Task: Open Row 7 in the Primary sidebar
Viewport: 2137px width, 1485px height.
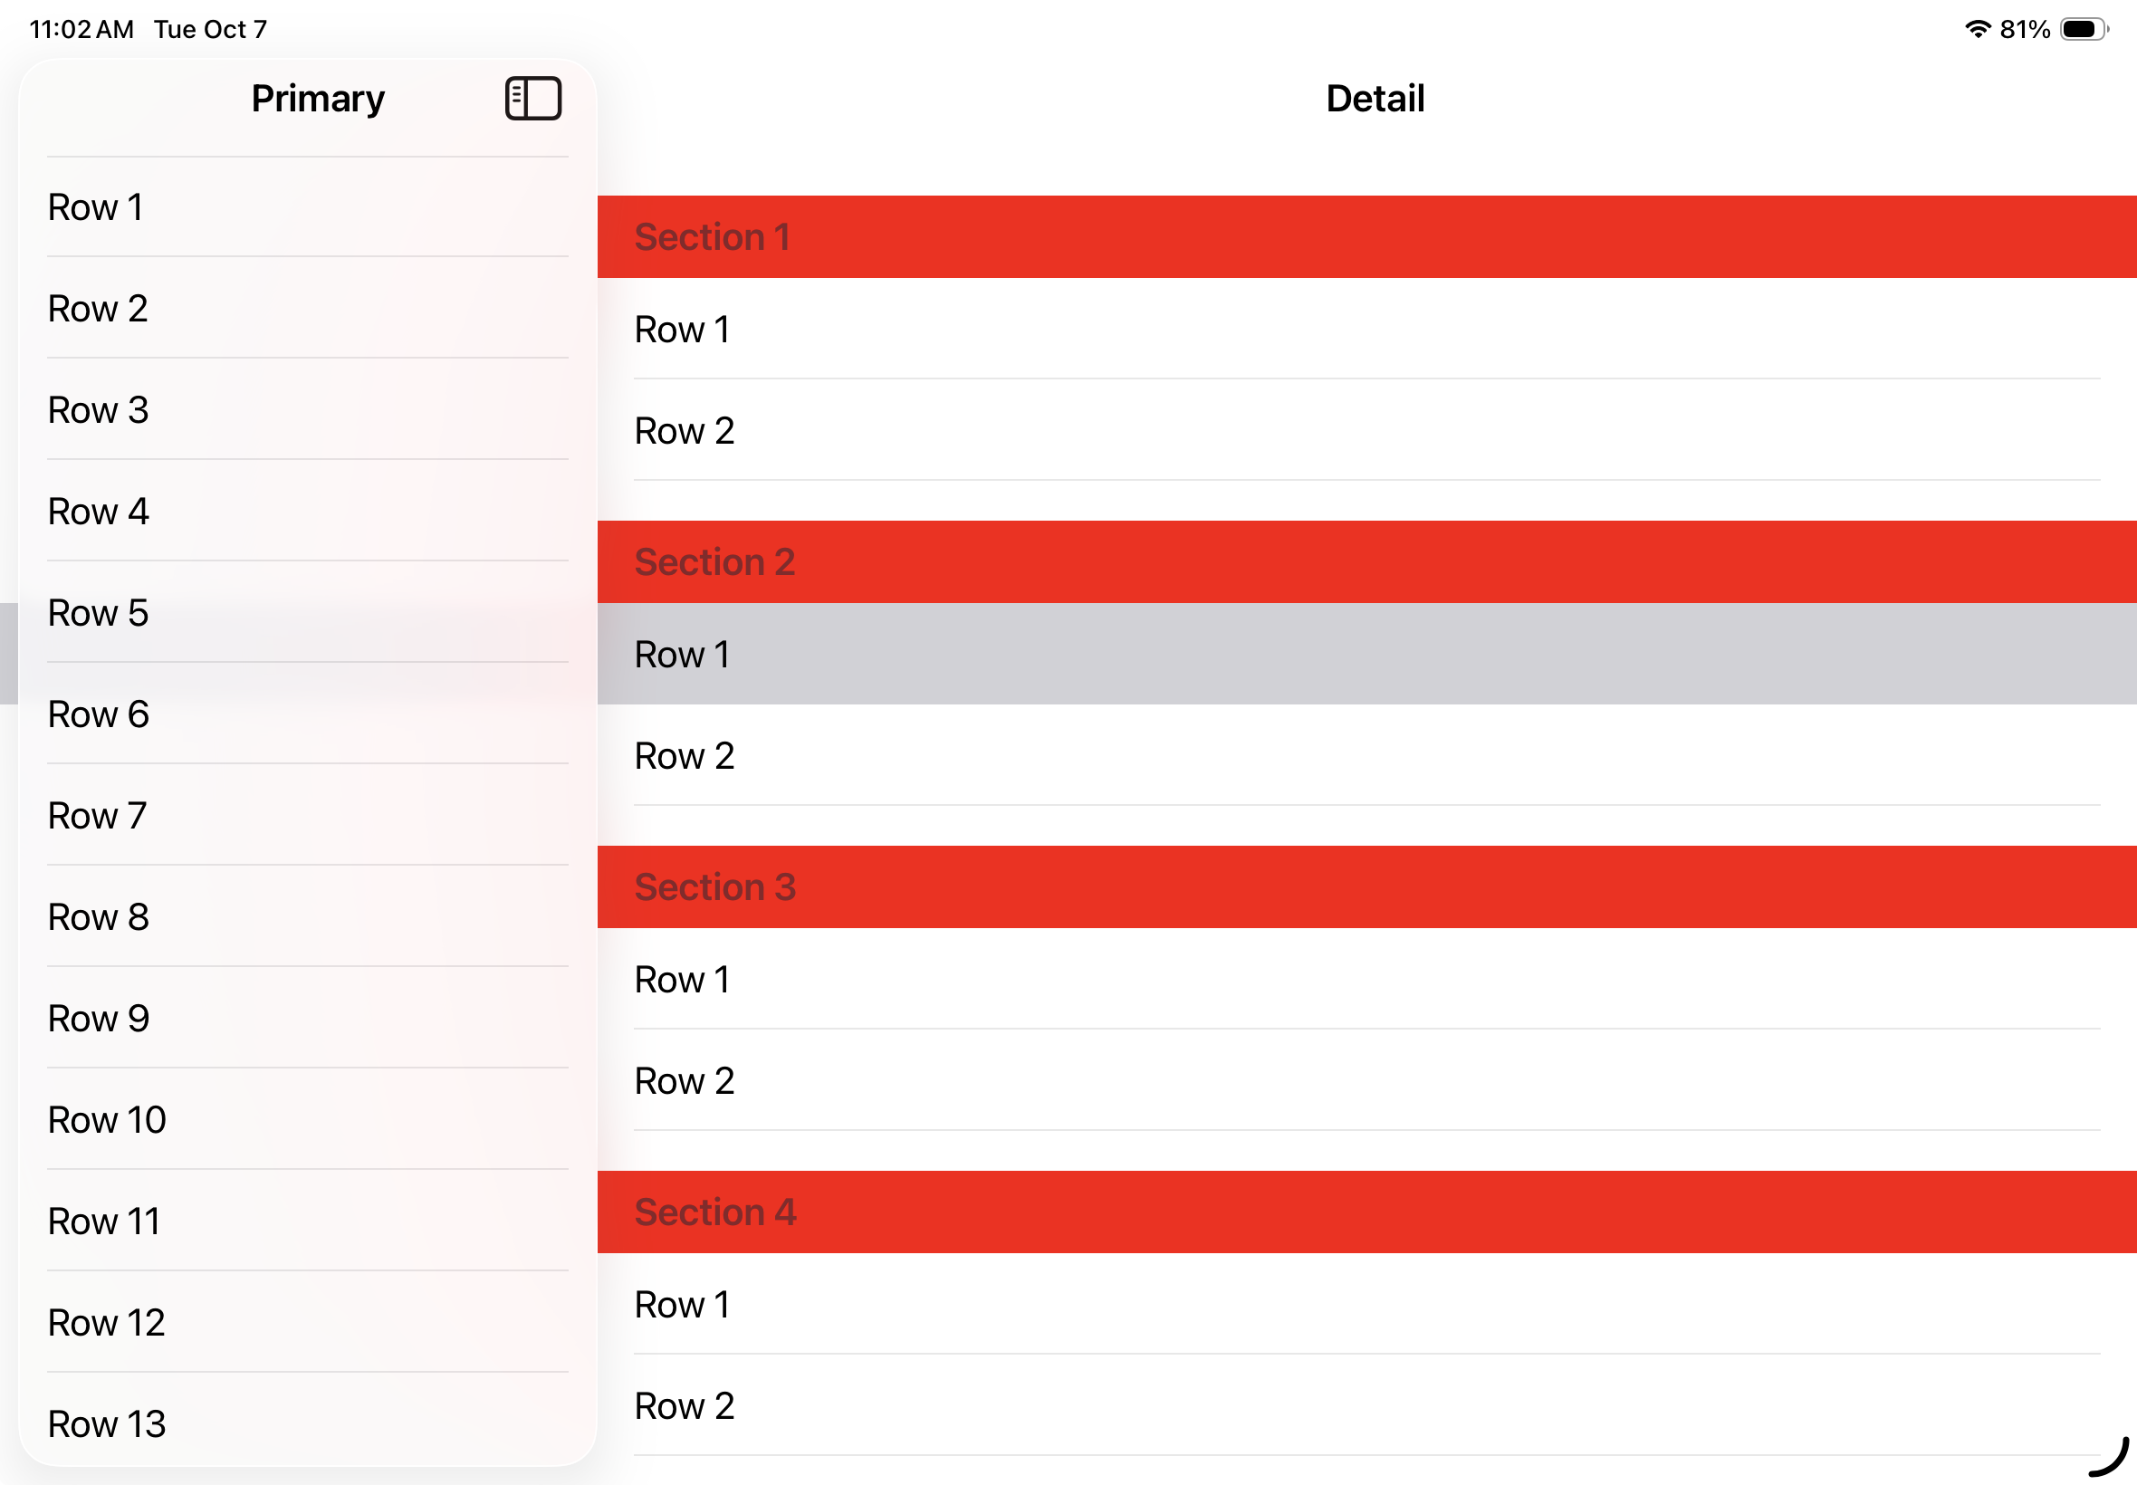Action: click(307, 815)
